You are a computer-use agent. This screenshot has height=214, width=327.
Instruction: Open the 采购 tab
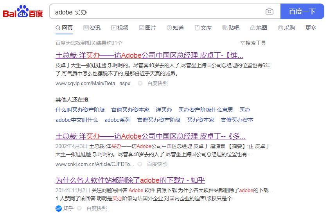pyautogui.click(x=286, y=28)
